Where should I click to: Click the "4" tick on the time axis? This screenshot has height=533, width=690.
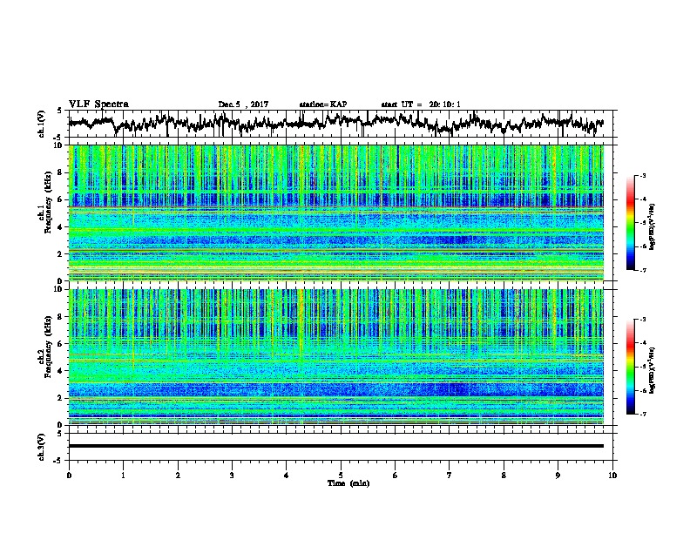pos(287,476)
